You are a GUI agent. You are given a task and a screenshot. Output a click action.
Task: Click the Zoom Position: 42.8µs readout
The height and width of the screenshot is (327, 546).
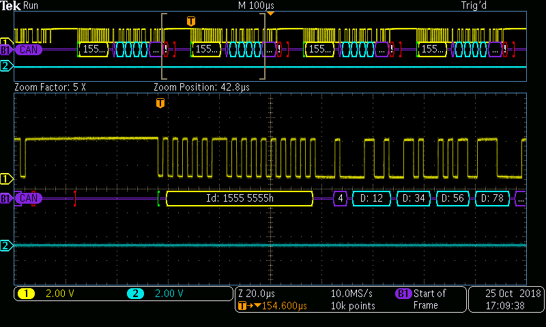coord(201,87)
